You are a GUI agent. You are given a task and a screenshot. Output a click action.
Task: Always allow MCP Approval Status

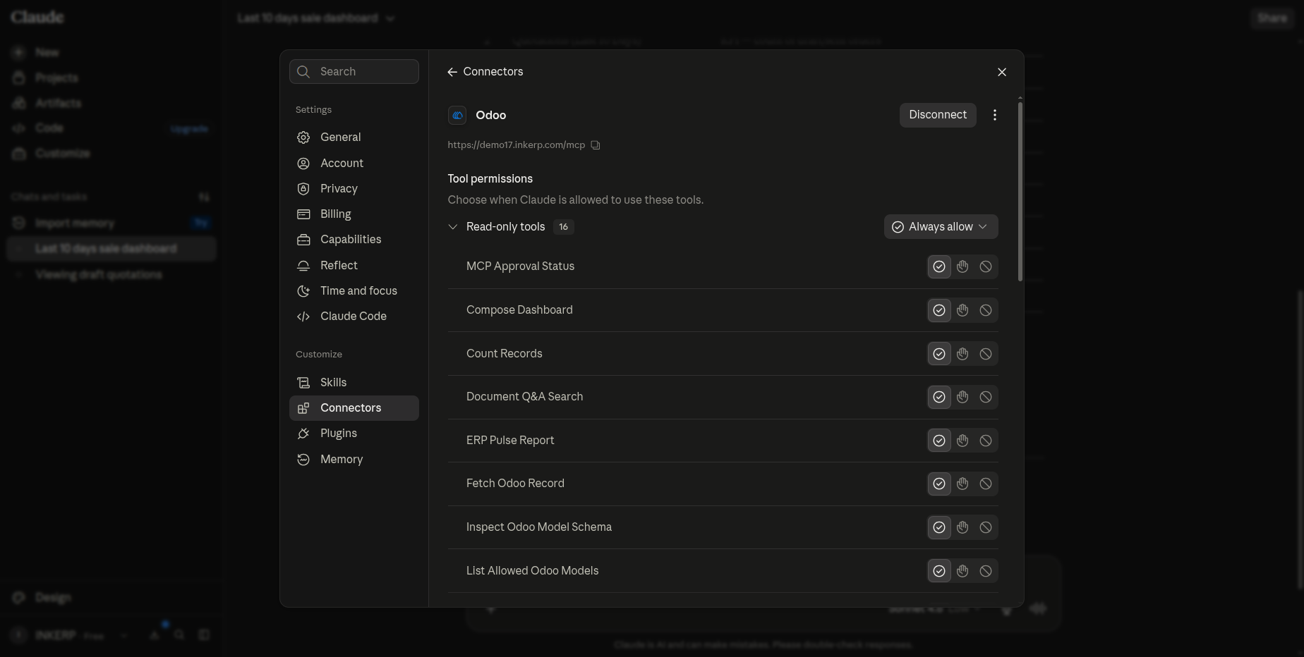[x=939, y=266]
